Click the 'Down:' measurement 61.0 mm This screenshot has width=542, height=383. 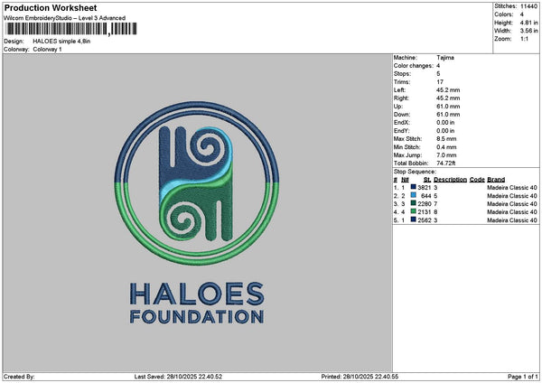click(448, 115)
